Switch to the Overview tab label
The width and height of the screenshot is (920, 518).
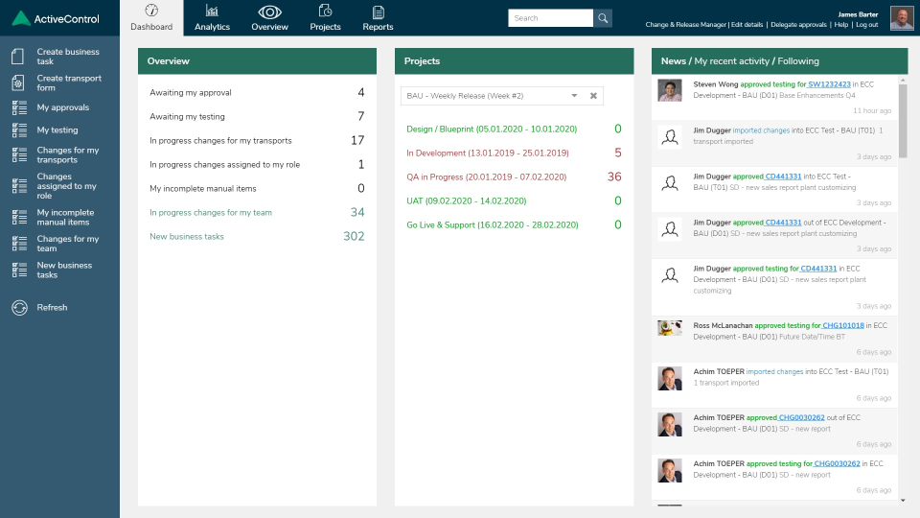(x=269, y=27)
